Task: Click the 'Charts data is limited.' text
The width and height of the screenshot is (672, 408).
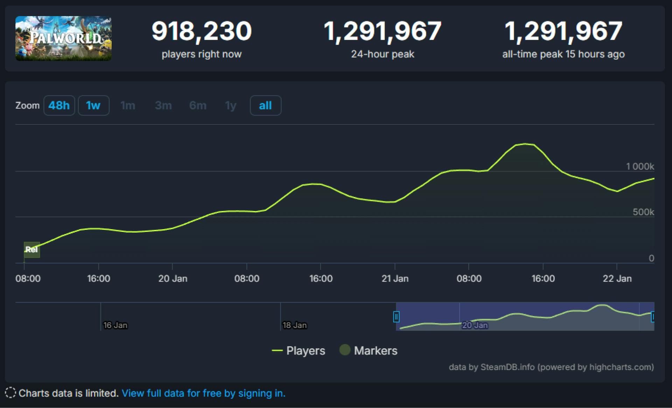Action: [x=69, y=393]
